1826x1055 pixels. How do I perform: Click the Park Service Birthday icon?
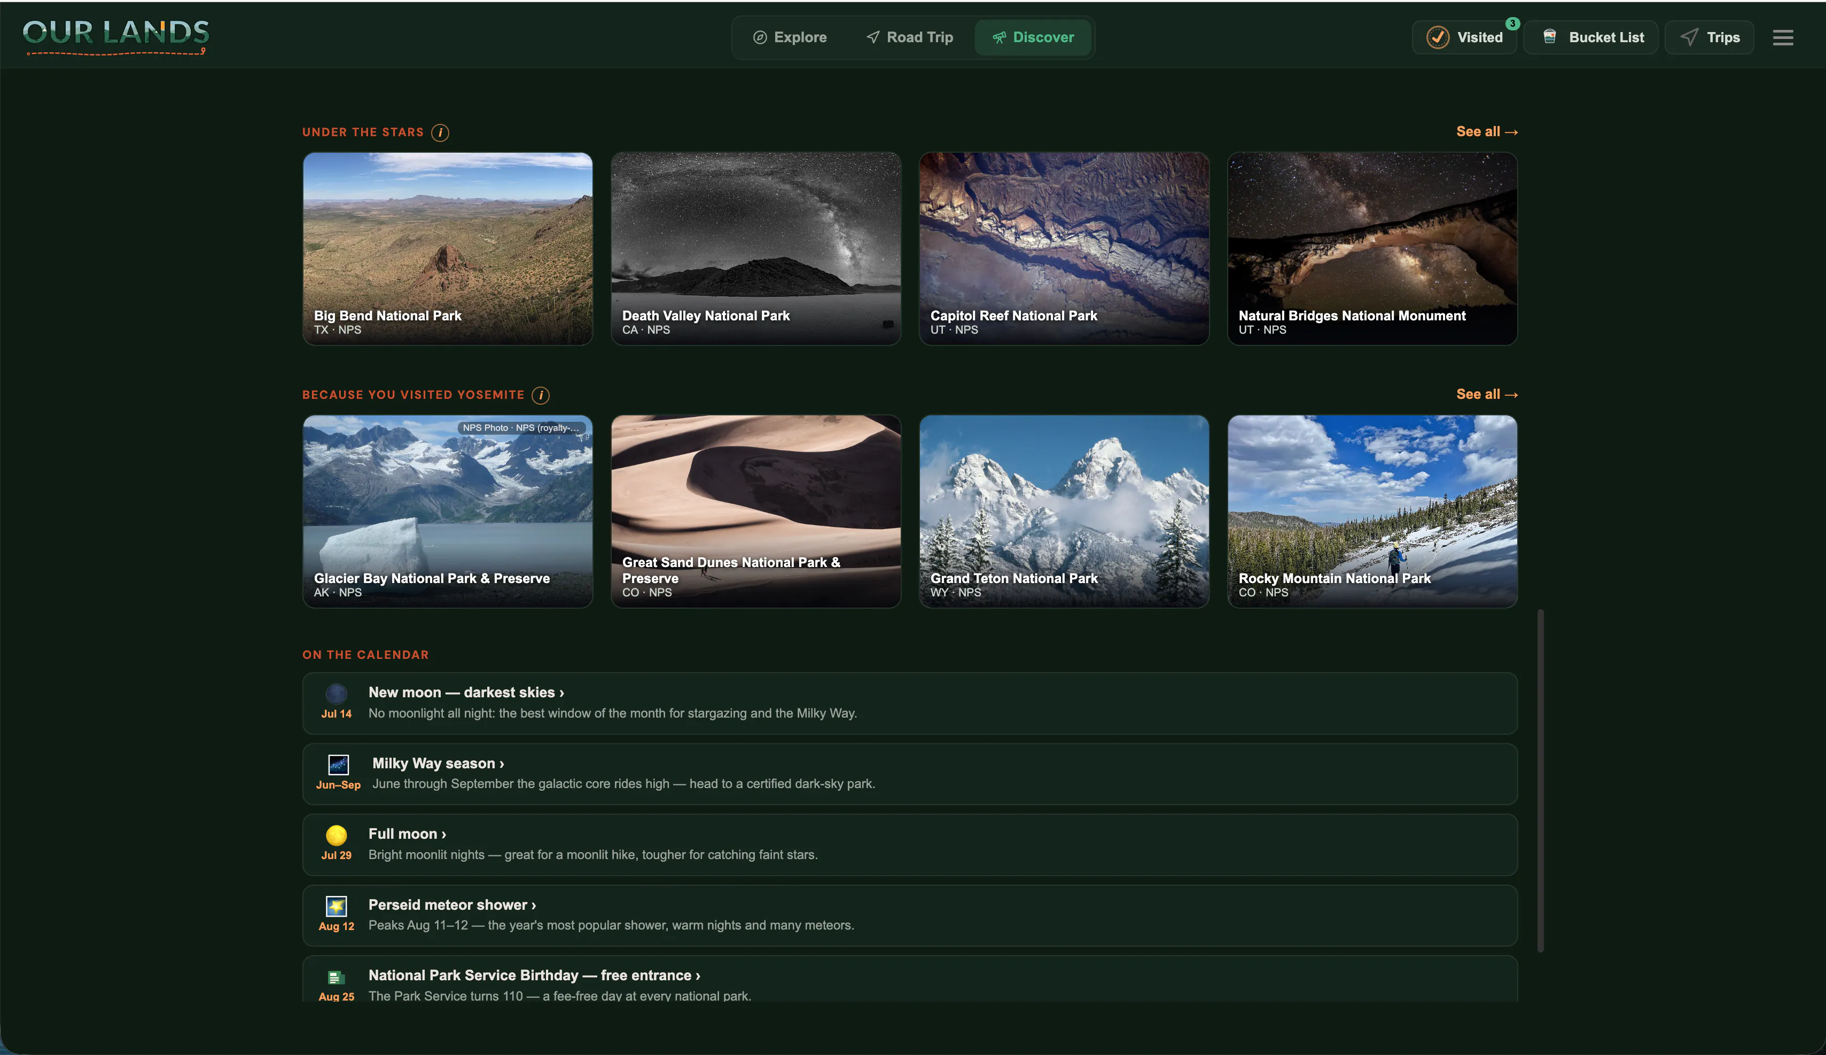tap(336, 978)
